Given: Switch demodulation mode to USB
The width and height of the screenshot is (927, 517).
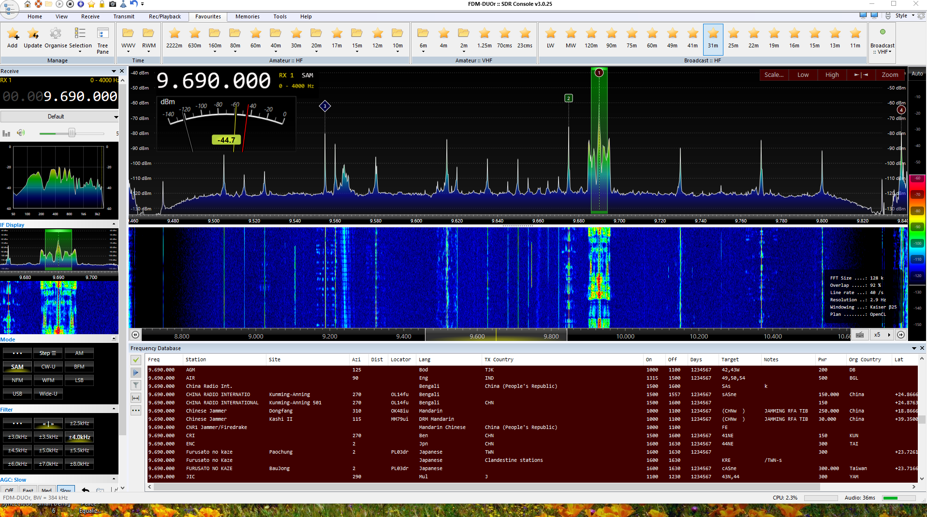Looking at the screenshot, I should click(x=17, y=394).
